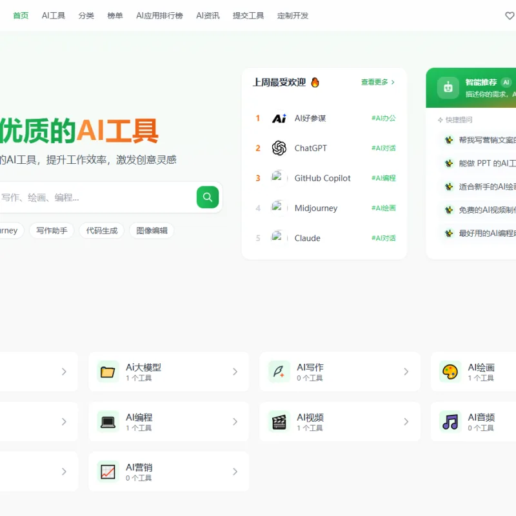Click the GitHub Copilot logo image

(x=279, y=178)
